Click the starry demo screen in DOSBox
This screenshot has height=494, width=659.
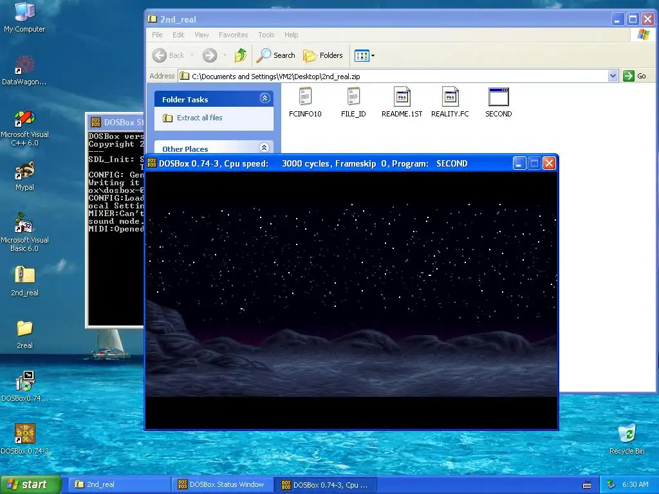[x=351, y=300]
